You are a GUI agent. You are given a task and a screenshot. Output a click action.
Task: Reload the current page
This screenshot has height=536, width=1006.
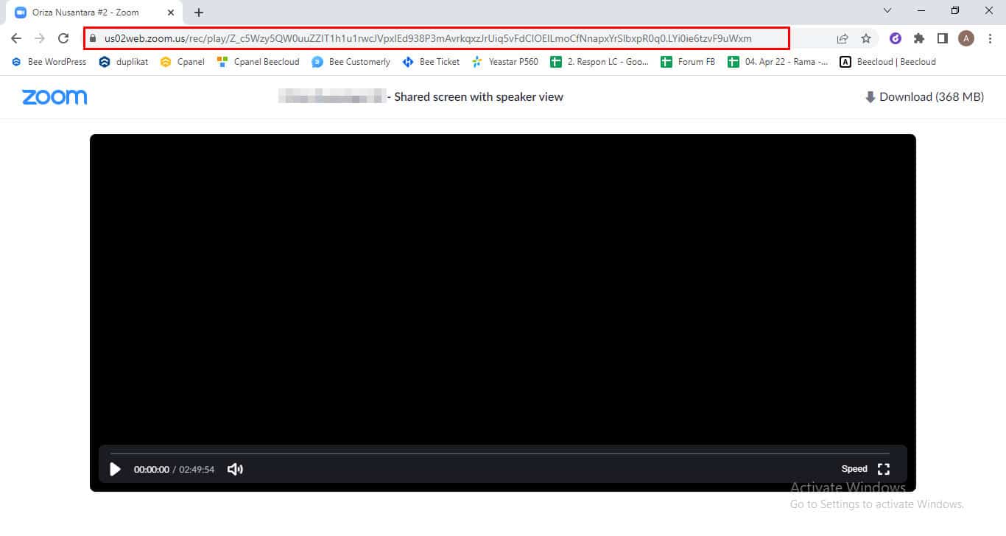63,38
